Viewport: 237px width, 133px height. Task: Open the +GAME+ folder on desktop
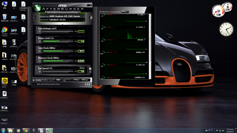[x=4, y=56]
